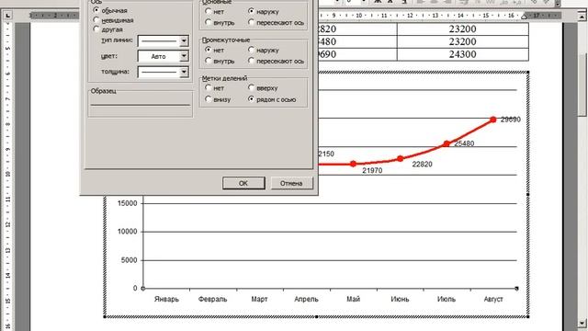Click the category label Июль
This screenshot has width=588, height=331.
pos(447,299)
